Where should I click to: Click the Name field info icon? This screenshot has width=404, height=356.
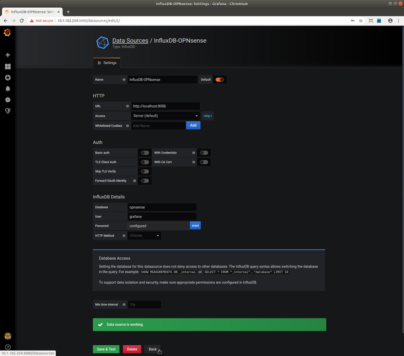[x=124, y=80]
